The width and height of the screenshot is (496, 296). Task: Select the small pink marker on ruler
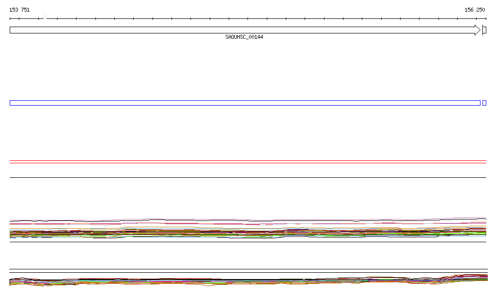tap(45, 16)
